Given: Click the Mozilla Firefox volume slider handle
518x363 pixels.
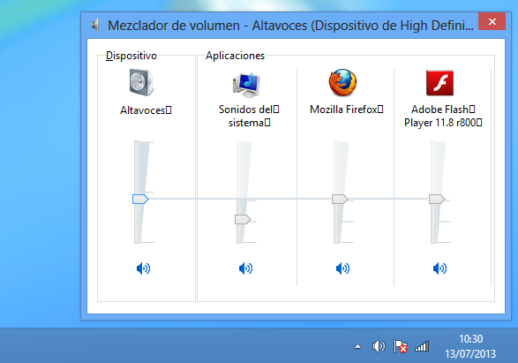Looking at the screenshot, I should point(340,199).
